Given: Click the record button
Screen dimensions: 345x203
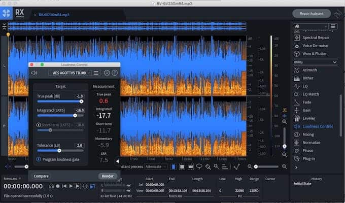Looking at the screenshot, I should click(58, 186).
